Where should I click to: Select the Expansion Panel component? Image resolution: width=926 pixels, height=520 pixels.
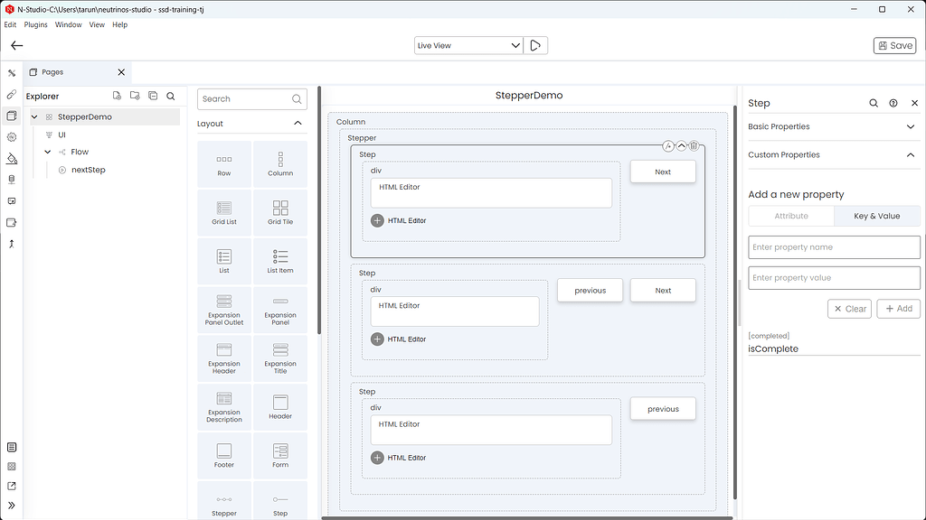click(x=280, y=311)
